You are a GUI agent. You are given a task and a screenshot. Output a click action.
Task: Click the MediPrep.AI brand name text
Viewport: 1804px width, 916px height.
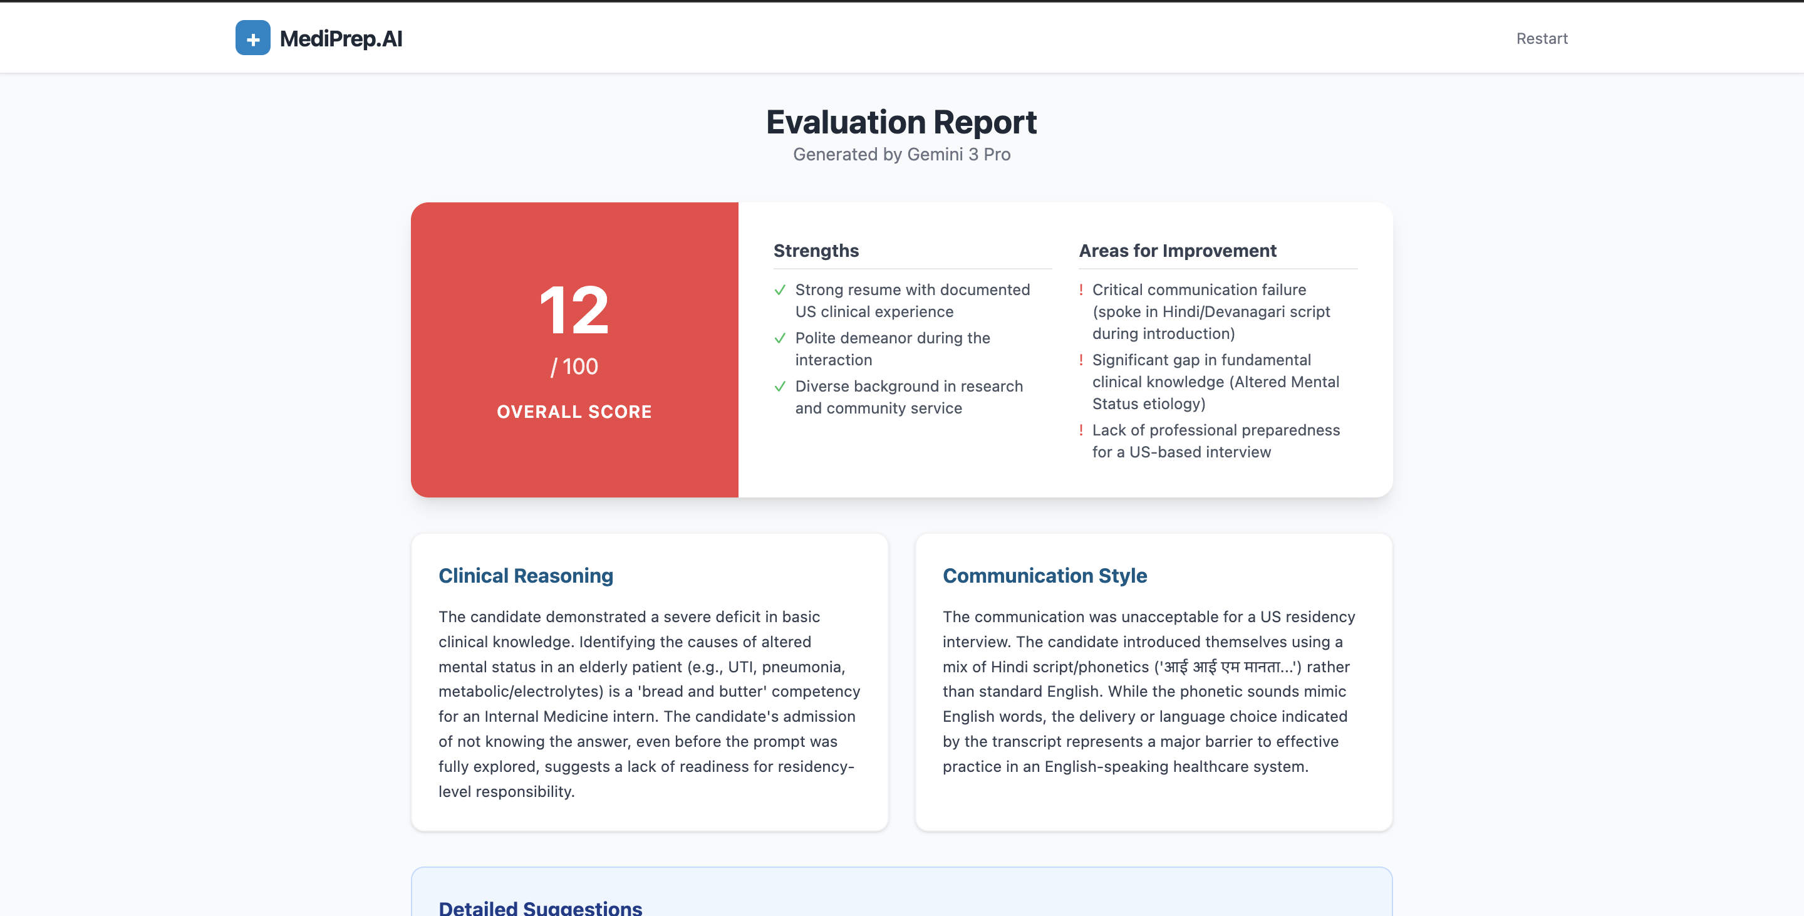[x=340, y=38]
